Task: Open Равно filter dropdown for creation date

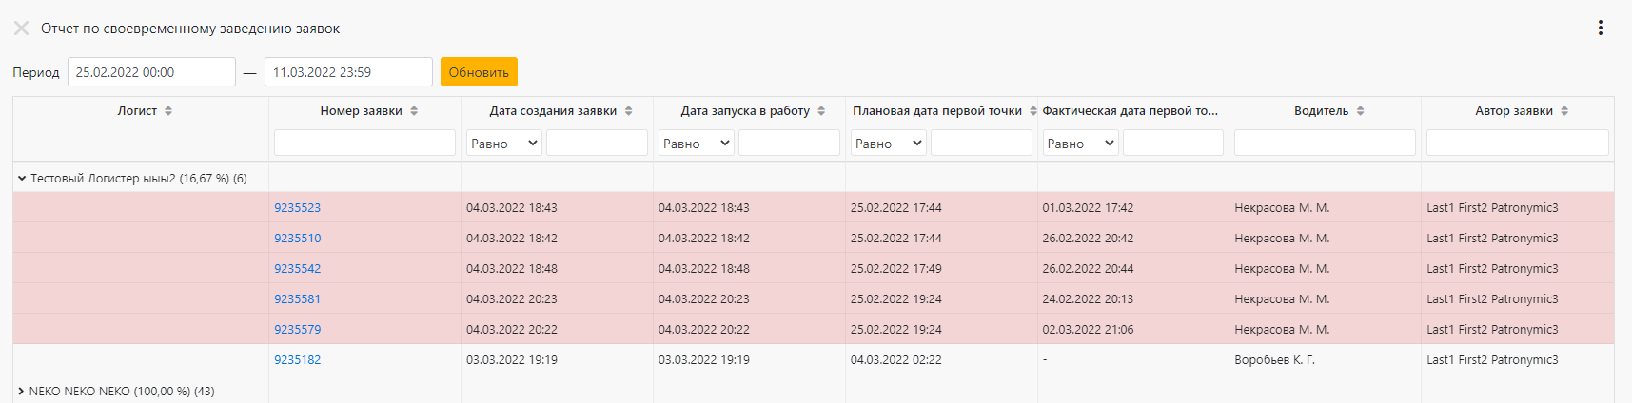Action: [x=504, y=144]
